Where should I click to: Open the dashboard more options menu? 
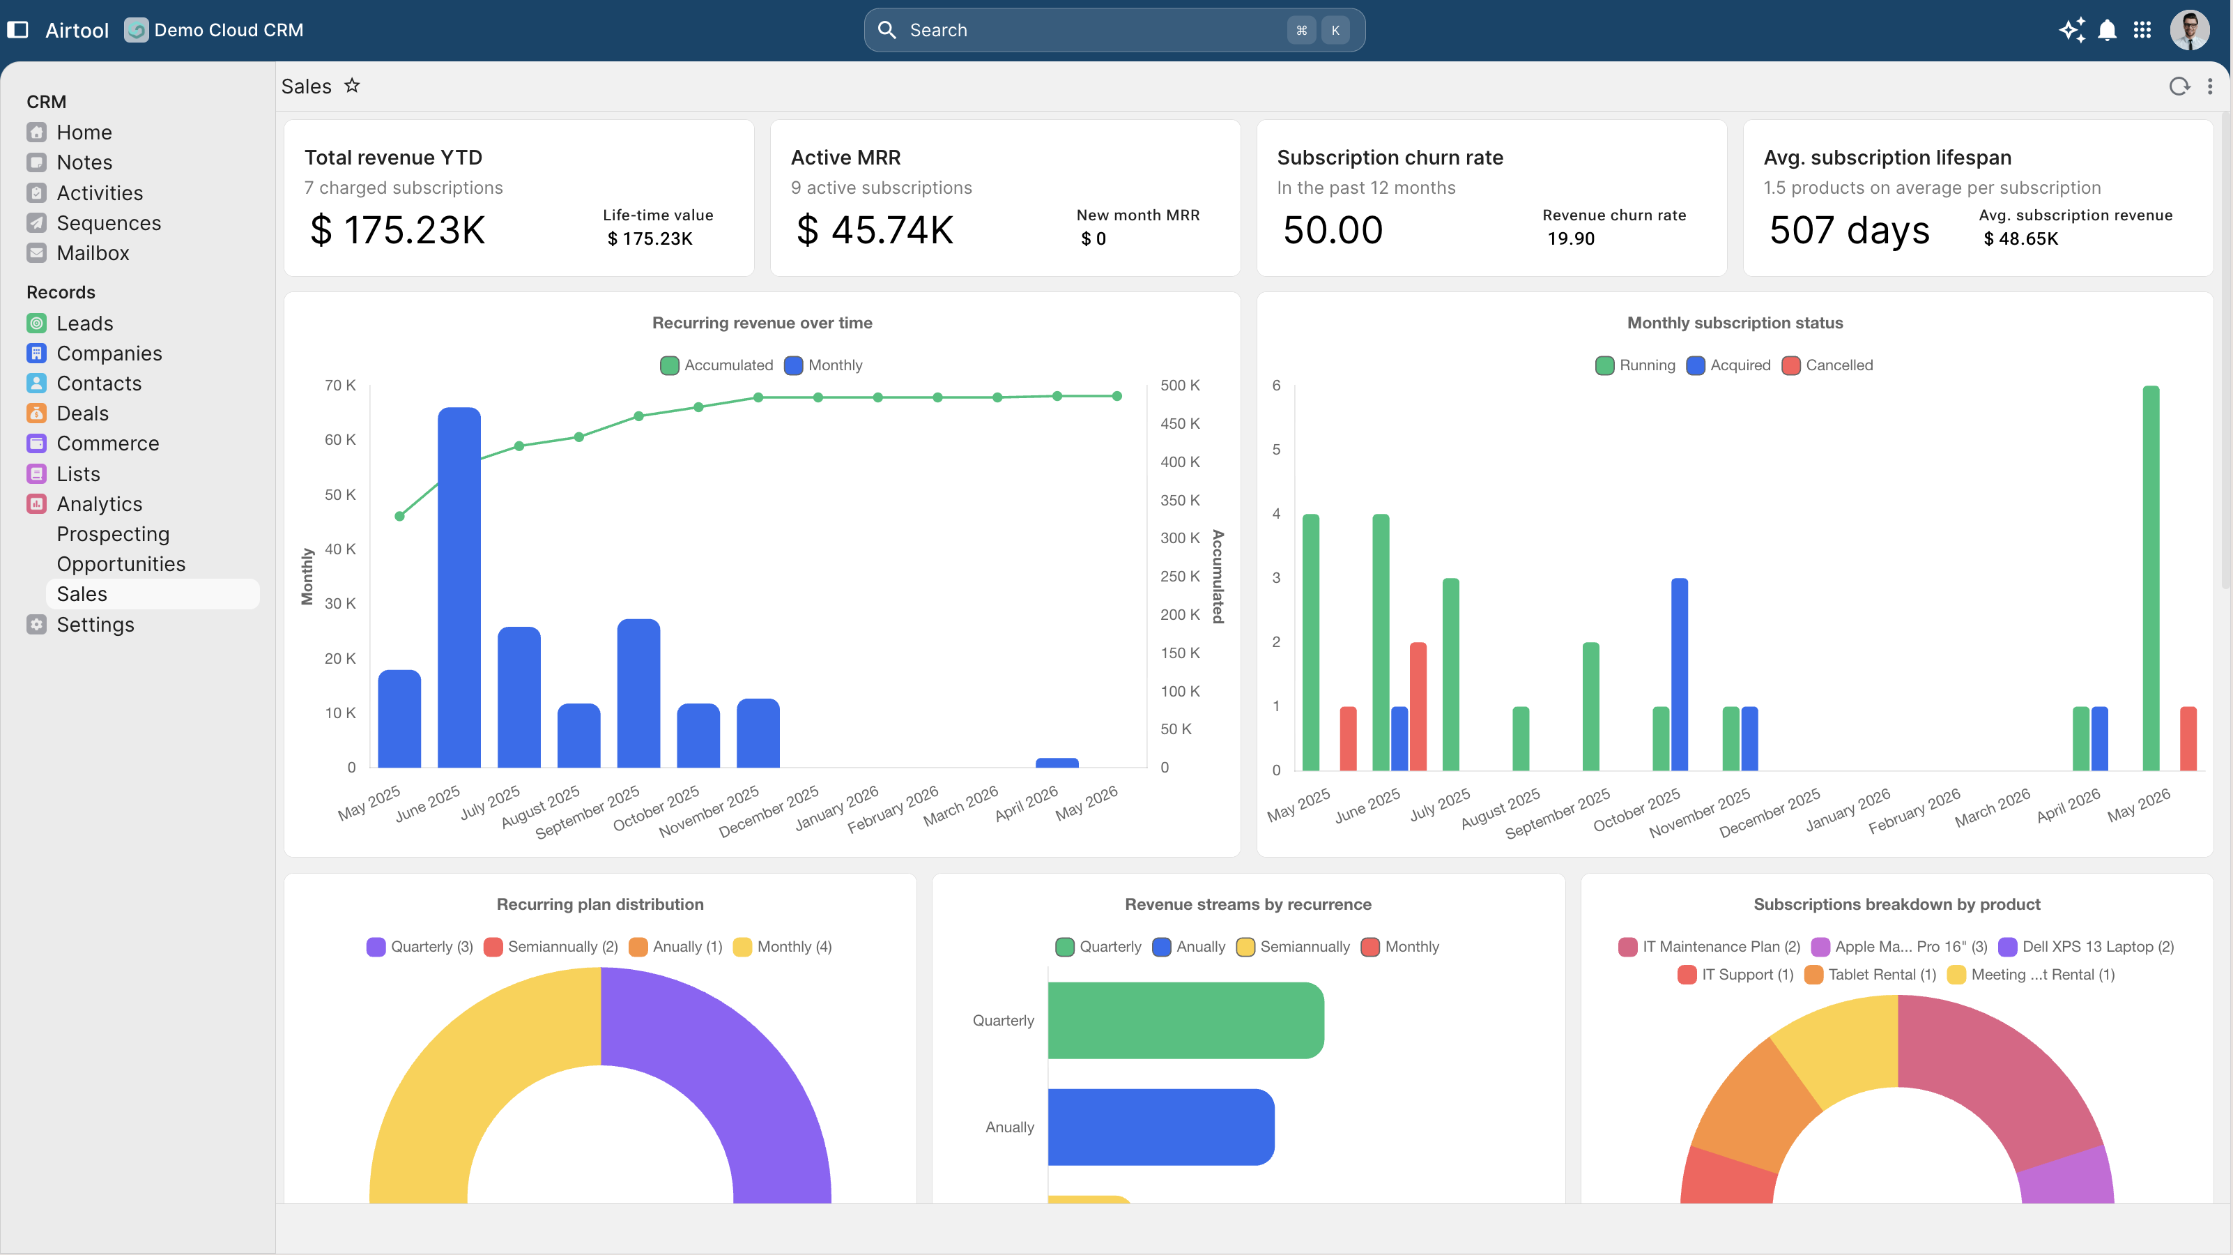(x=2209, y=86)
